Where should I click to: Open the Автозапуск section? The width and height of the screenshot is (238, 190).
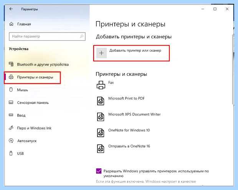(27, 141)
